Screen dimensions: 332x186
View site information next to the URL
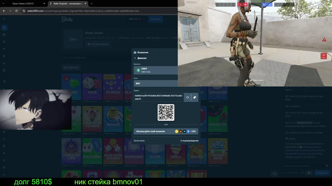(x=24, y=11)
